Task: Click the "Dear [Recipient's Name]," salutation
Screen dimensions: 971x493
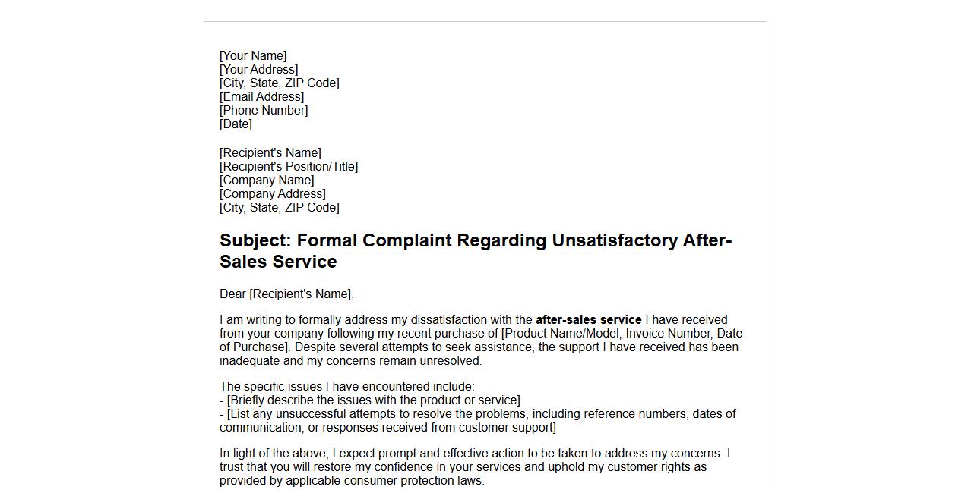Action: (x=286, y=294)
